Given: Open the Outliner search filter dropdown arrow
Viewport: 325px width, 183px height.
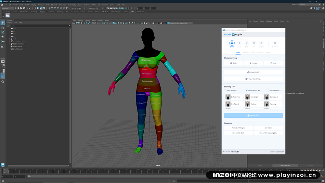Looking at the screenshot, I should (x=70, y=26).
